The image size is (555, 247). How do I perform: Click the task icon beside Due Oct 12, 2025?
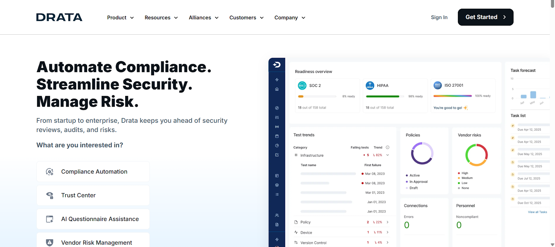coord(513,199)
